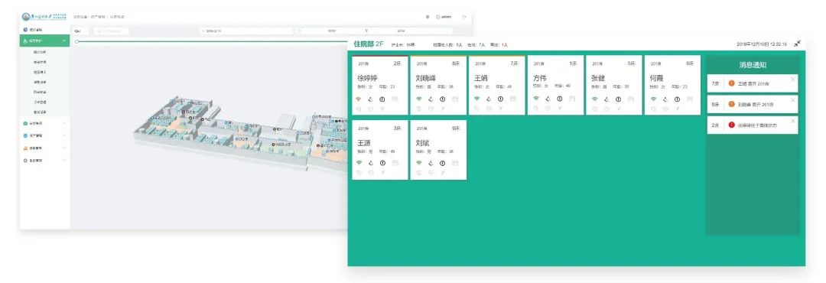Screen dimensions: 826x283
Task: Collapse the highlighted green sidebar menu
Action: point(45,41)
